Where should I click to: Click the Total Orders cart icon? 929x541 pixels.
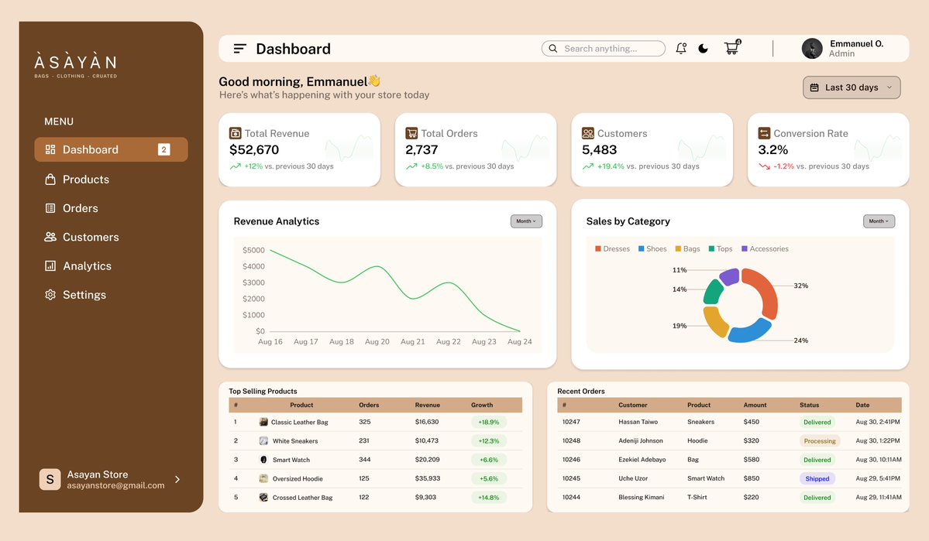pyautogui.click(x=411, y=133)
